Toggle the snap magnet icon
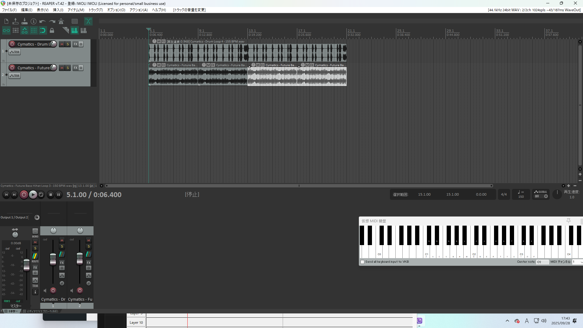This screenshot has height=328, width=583. 43,30
